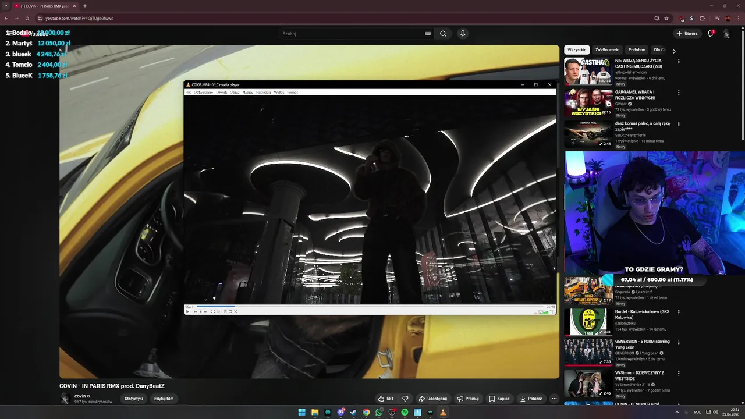
Task: Open options for VVSimon - DZIEWCZYNY Z WESTSIDE video
Action: pyautogui.click(x=679, y=374)
